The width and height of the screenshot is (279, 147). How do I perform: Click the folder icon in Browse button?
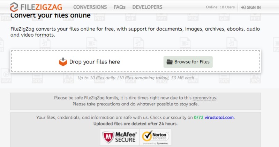pyautogui.click(x=169, y=62)
